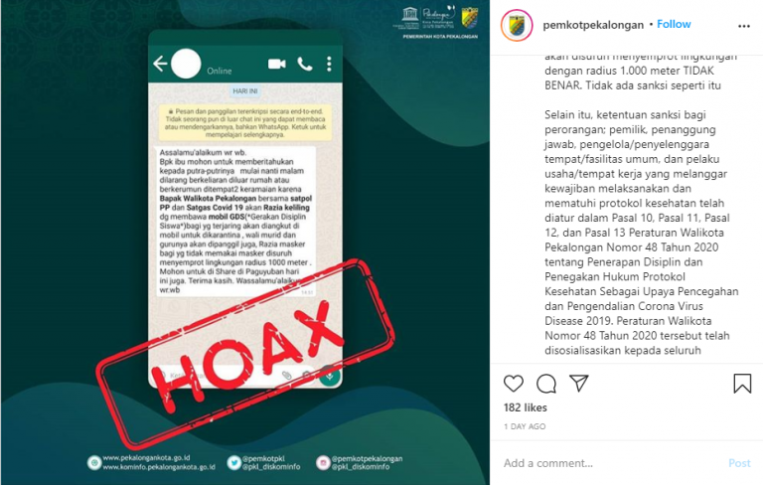Save the post with the bookmark icon
The height and width of the screenshot is (485, 763).
pos(742,384)
